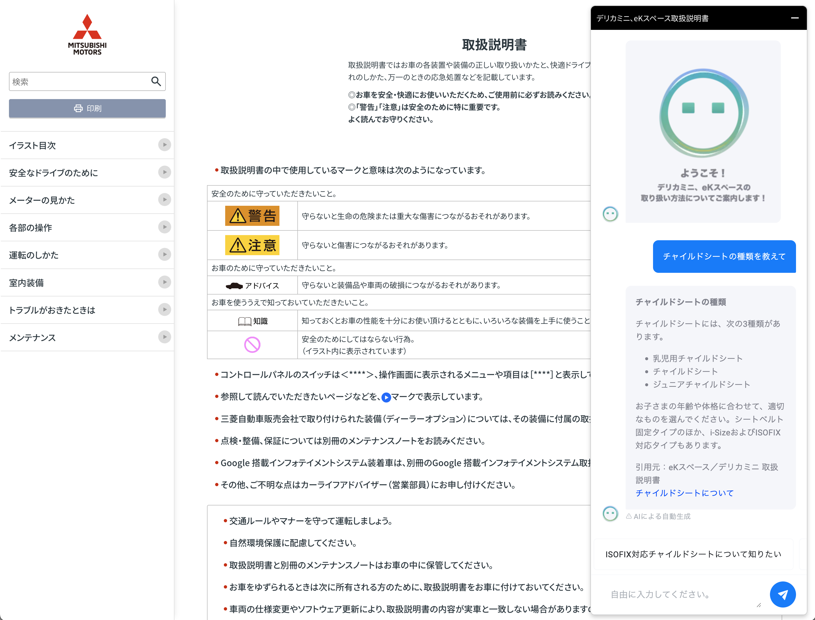Click the chatbot avatar beside the welcome message
Viewport: 815px width, 620px height.
point(610,214)
